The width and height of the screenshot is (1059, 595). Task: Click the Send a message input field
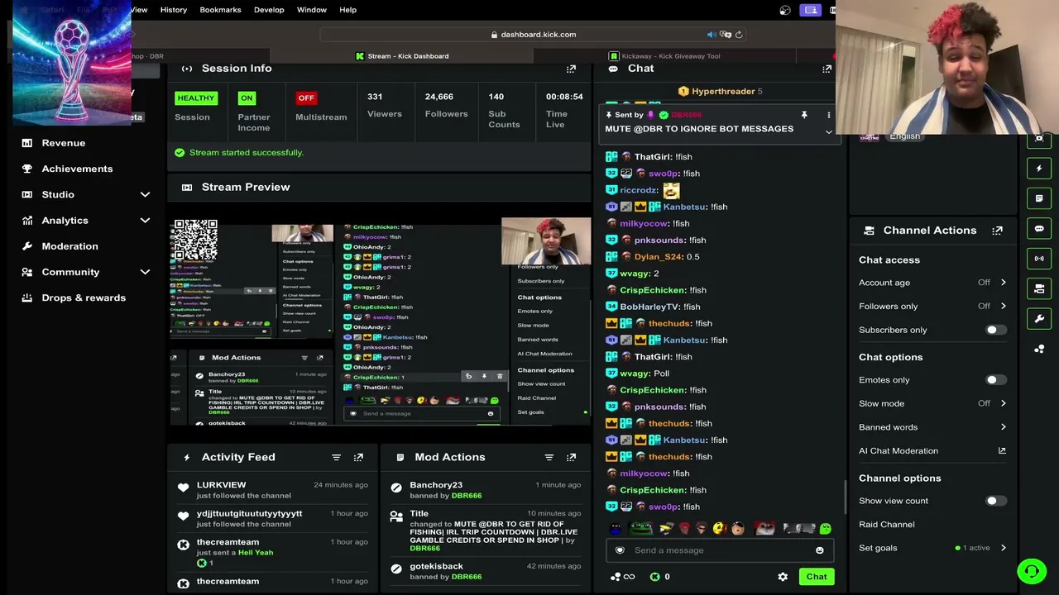pos(718,550)
